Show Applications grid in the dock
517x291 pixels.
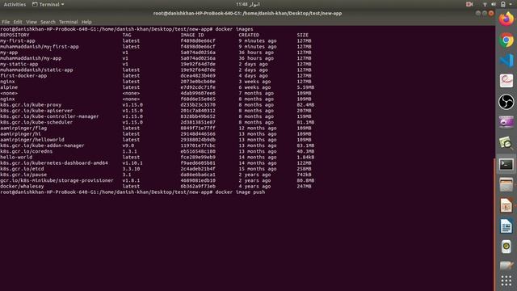point(506,280)
